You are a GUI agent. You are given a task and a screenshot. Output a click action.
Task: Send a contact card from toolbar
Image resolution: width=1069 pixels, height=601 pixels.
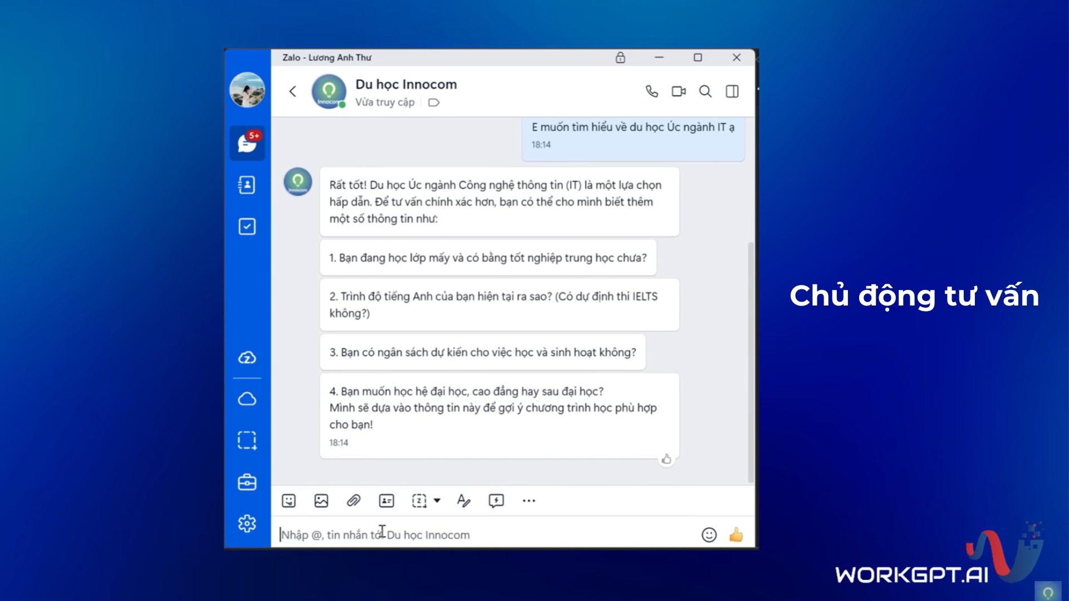pyautogui.click(x=386, y=501)
